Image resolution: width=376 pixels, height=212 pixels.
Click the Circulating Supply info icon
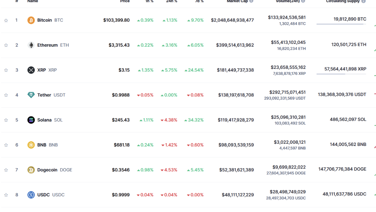click(x=363, y=1)
